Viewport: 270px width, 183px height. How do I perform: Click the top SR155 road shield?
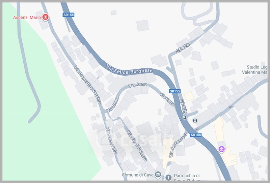[69, 15]
